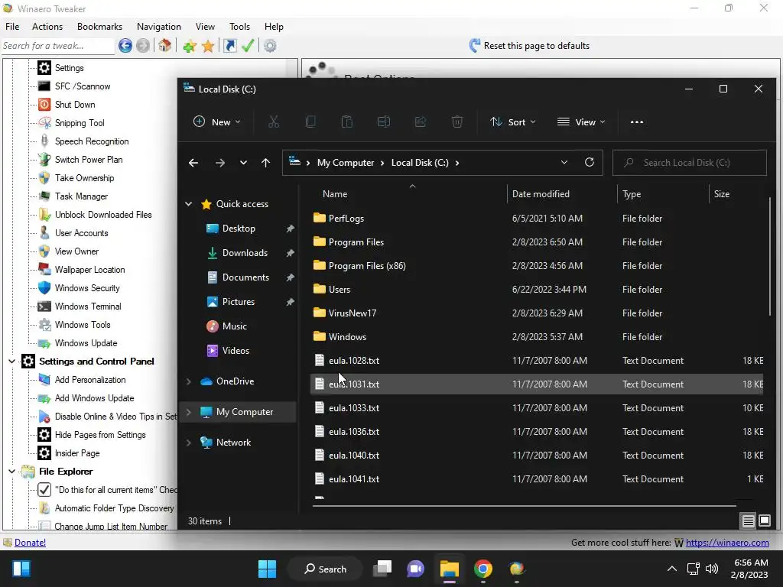The width and height of the screenshot is (783, 587).
Task: Go up one folder level
Action: (x=265, y=163)
